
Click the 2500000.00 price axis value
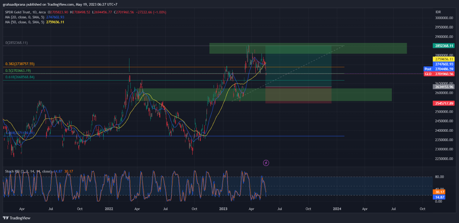click(x=444, y=112)
